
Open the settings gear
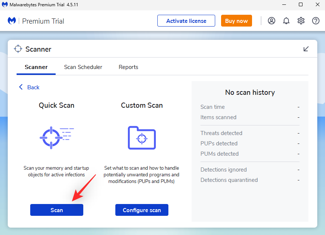[301, 21]
